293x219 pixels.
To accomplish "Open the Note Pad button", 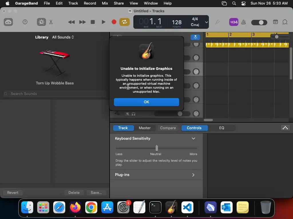I will (x=276, y=22).
